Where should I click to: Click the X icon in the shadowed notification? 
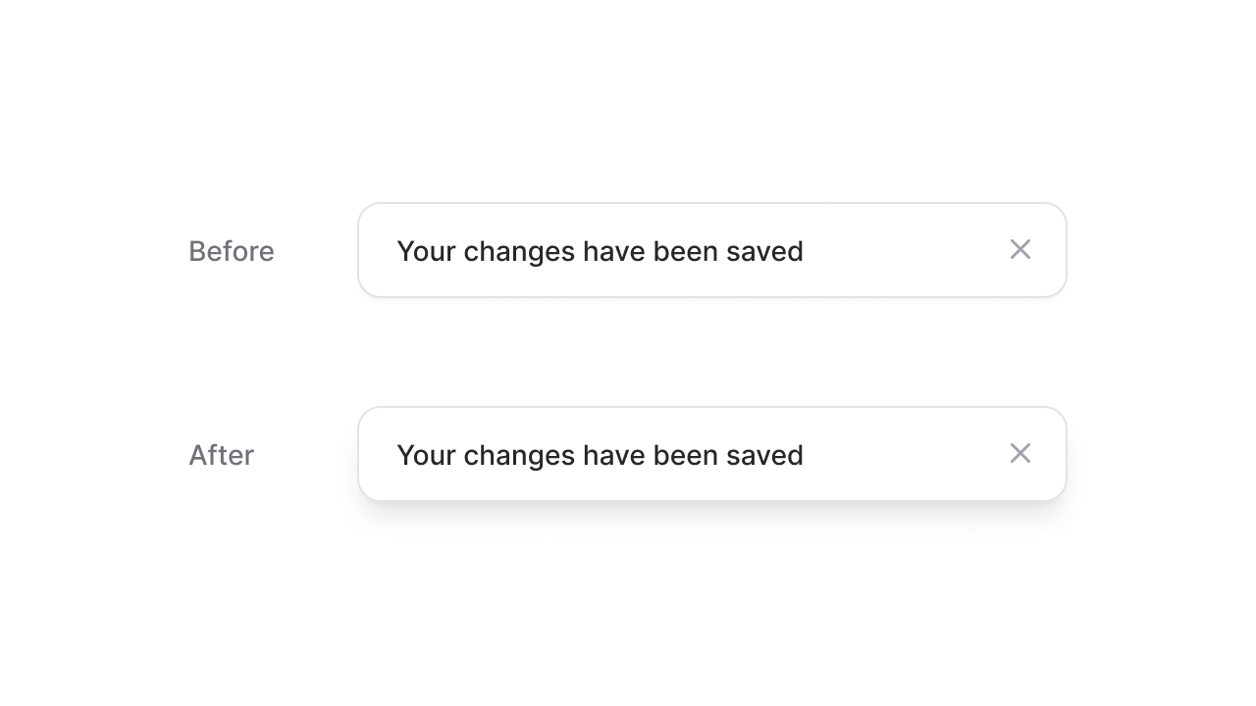[1020, 453]
